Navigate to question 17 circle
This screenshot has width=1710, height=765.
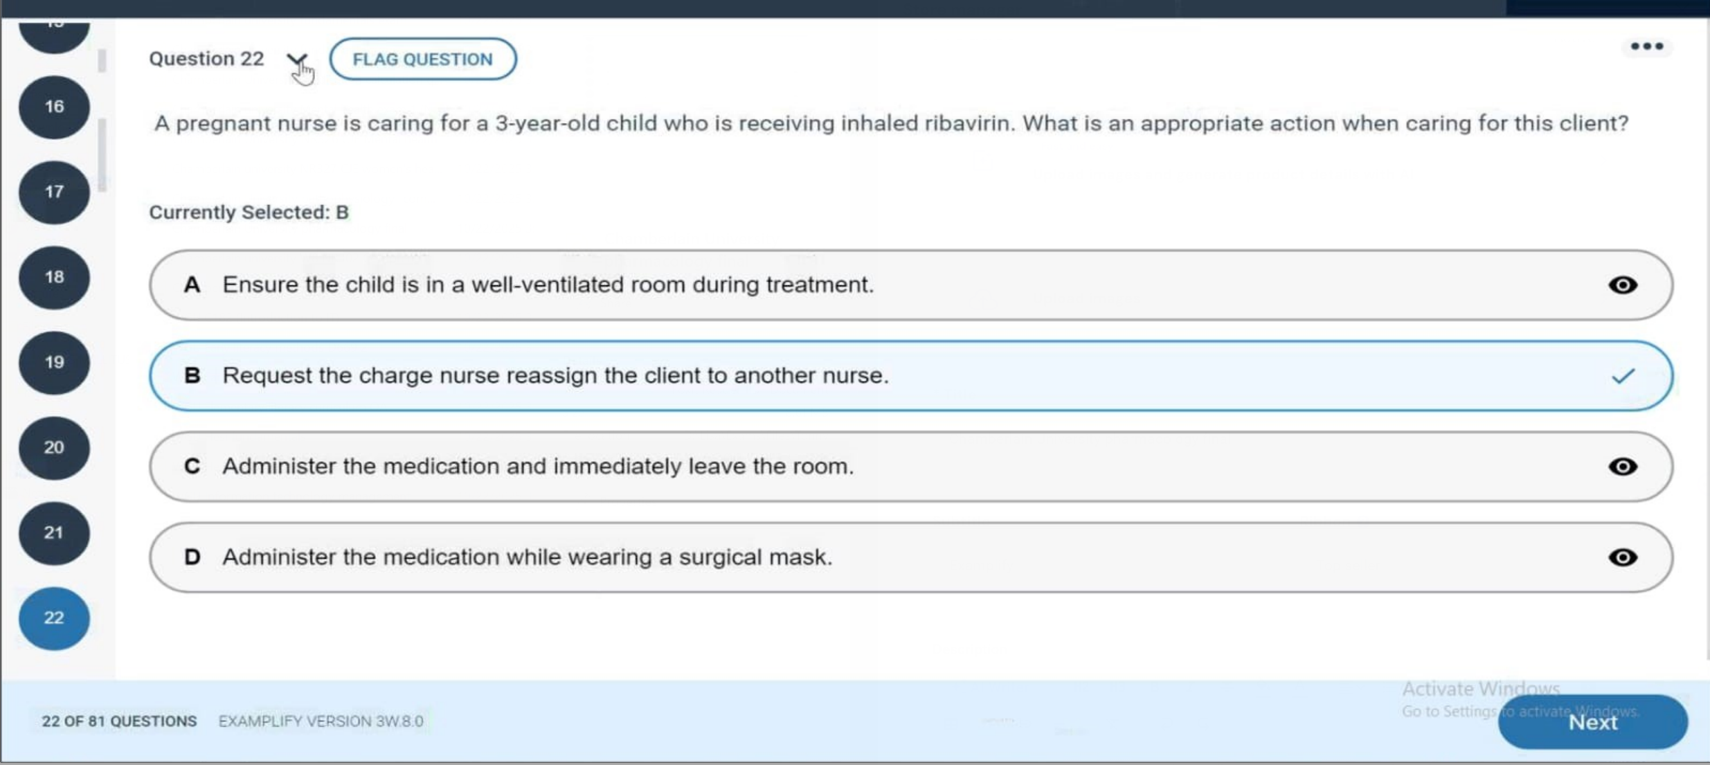point(54,192)
